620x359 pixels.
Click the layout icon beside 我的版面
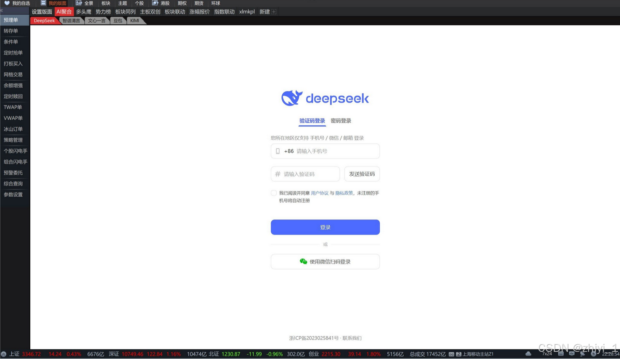43,3
